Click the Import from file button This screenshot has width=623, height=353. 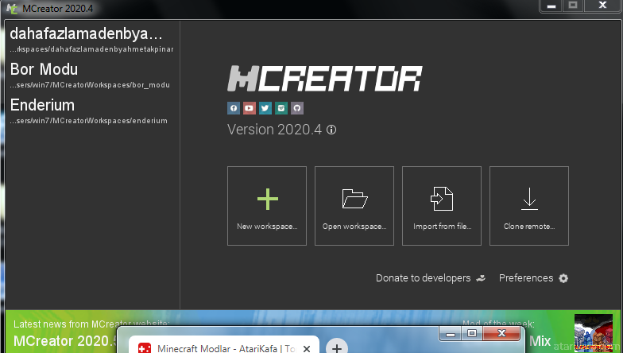coord(442,206)
